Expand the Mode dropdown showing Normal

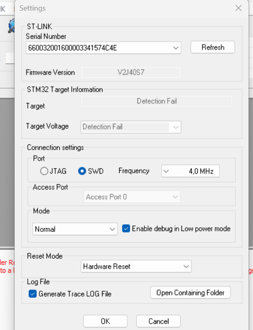pyautogui.click(x=75, y=229)
